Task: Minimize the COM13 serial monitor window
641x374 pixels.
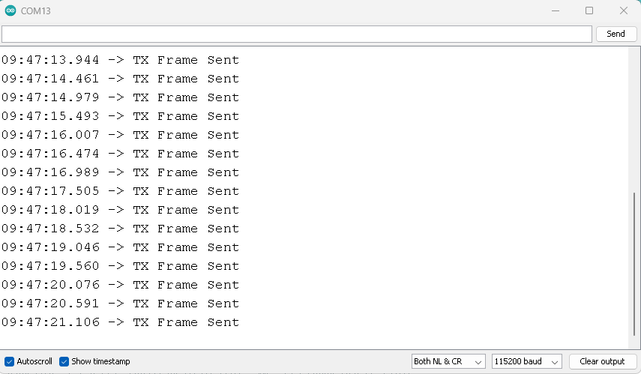Action: tap(555, 10)
